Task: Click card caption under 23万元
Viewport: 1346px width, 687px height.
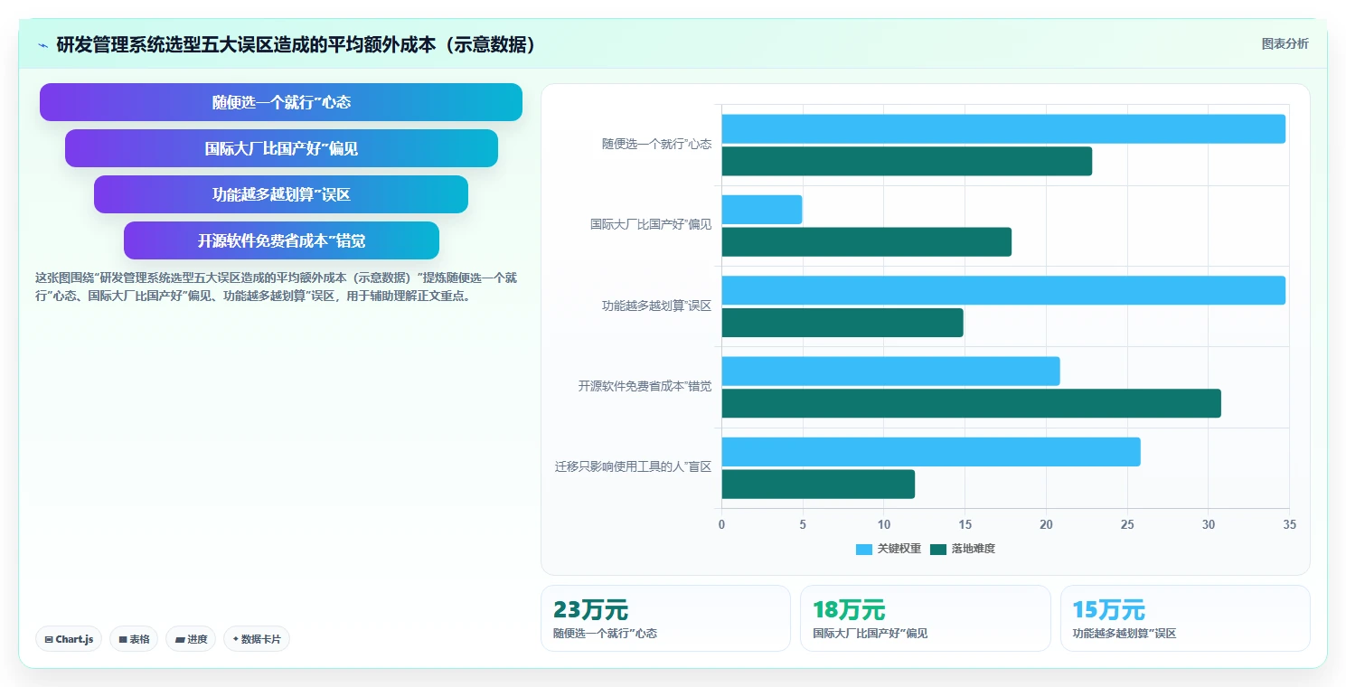Action: [x=605, y=634]
